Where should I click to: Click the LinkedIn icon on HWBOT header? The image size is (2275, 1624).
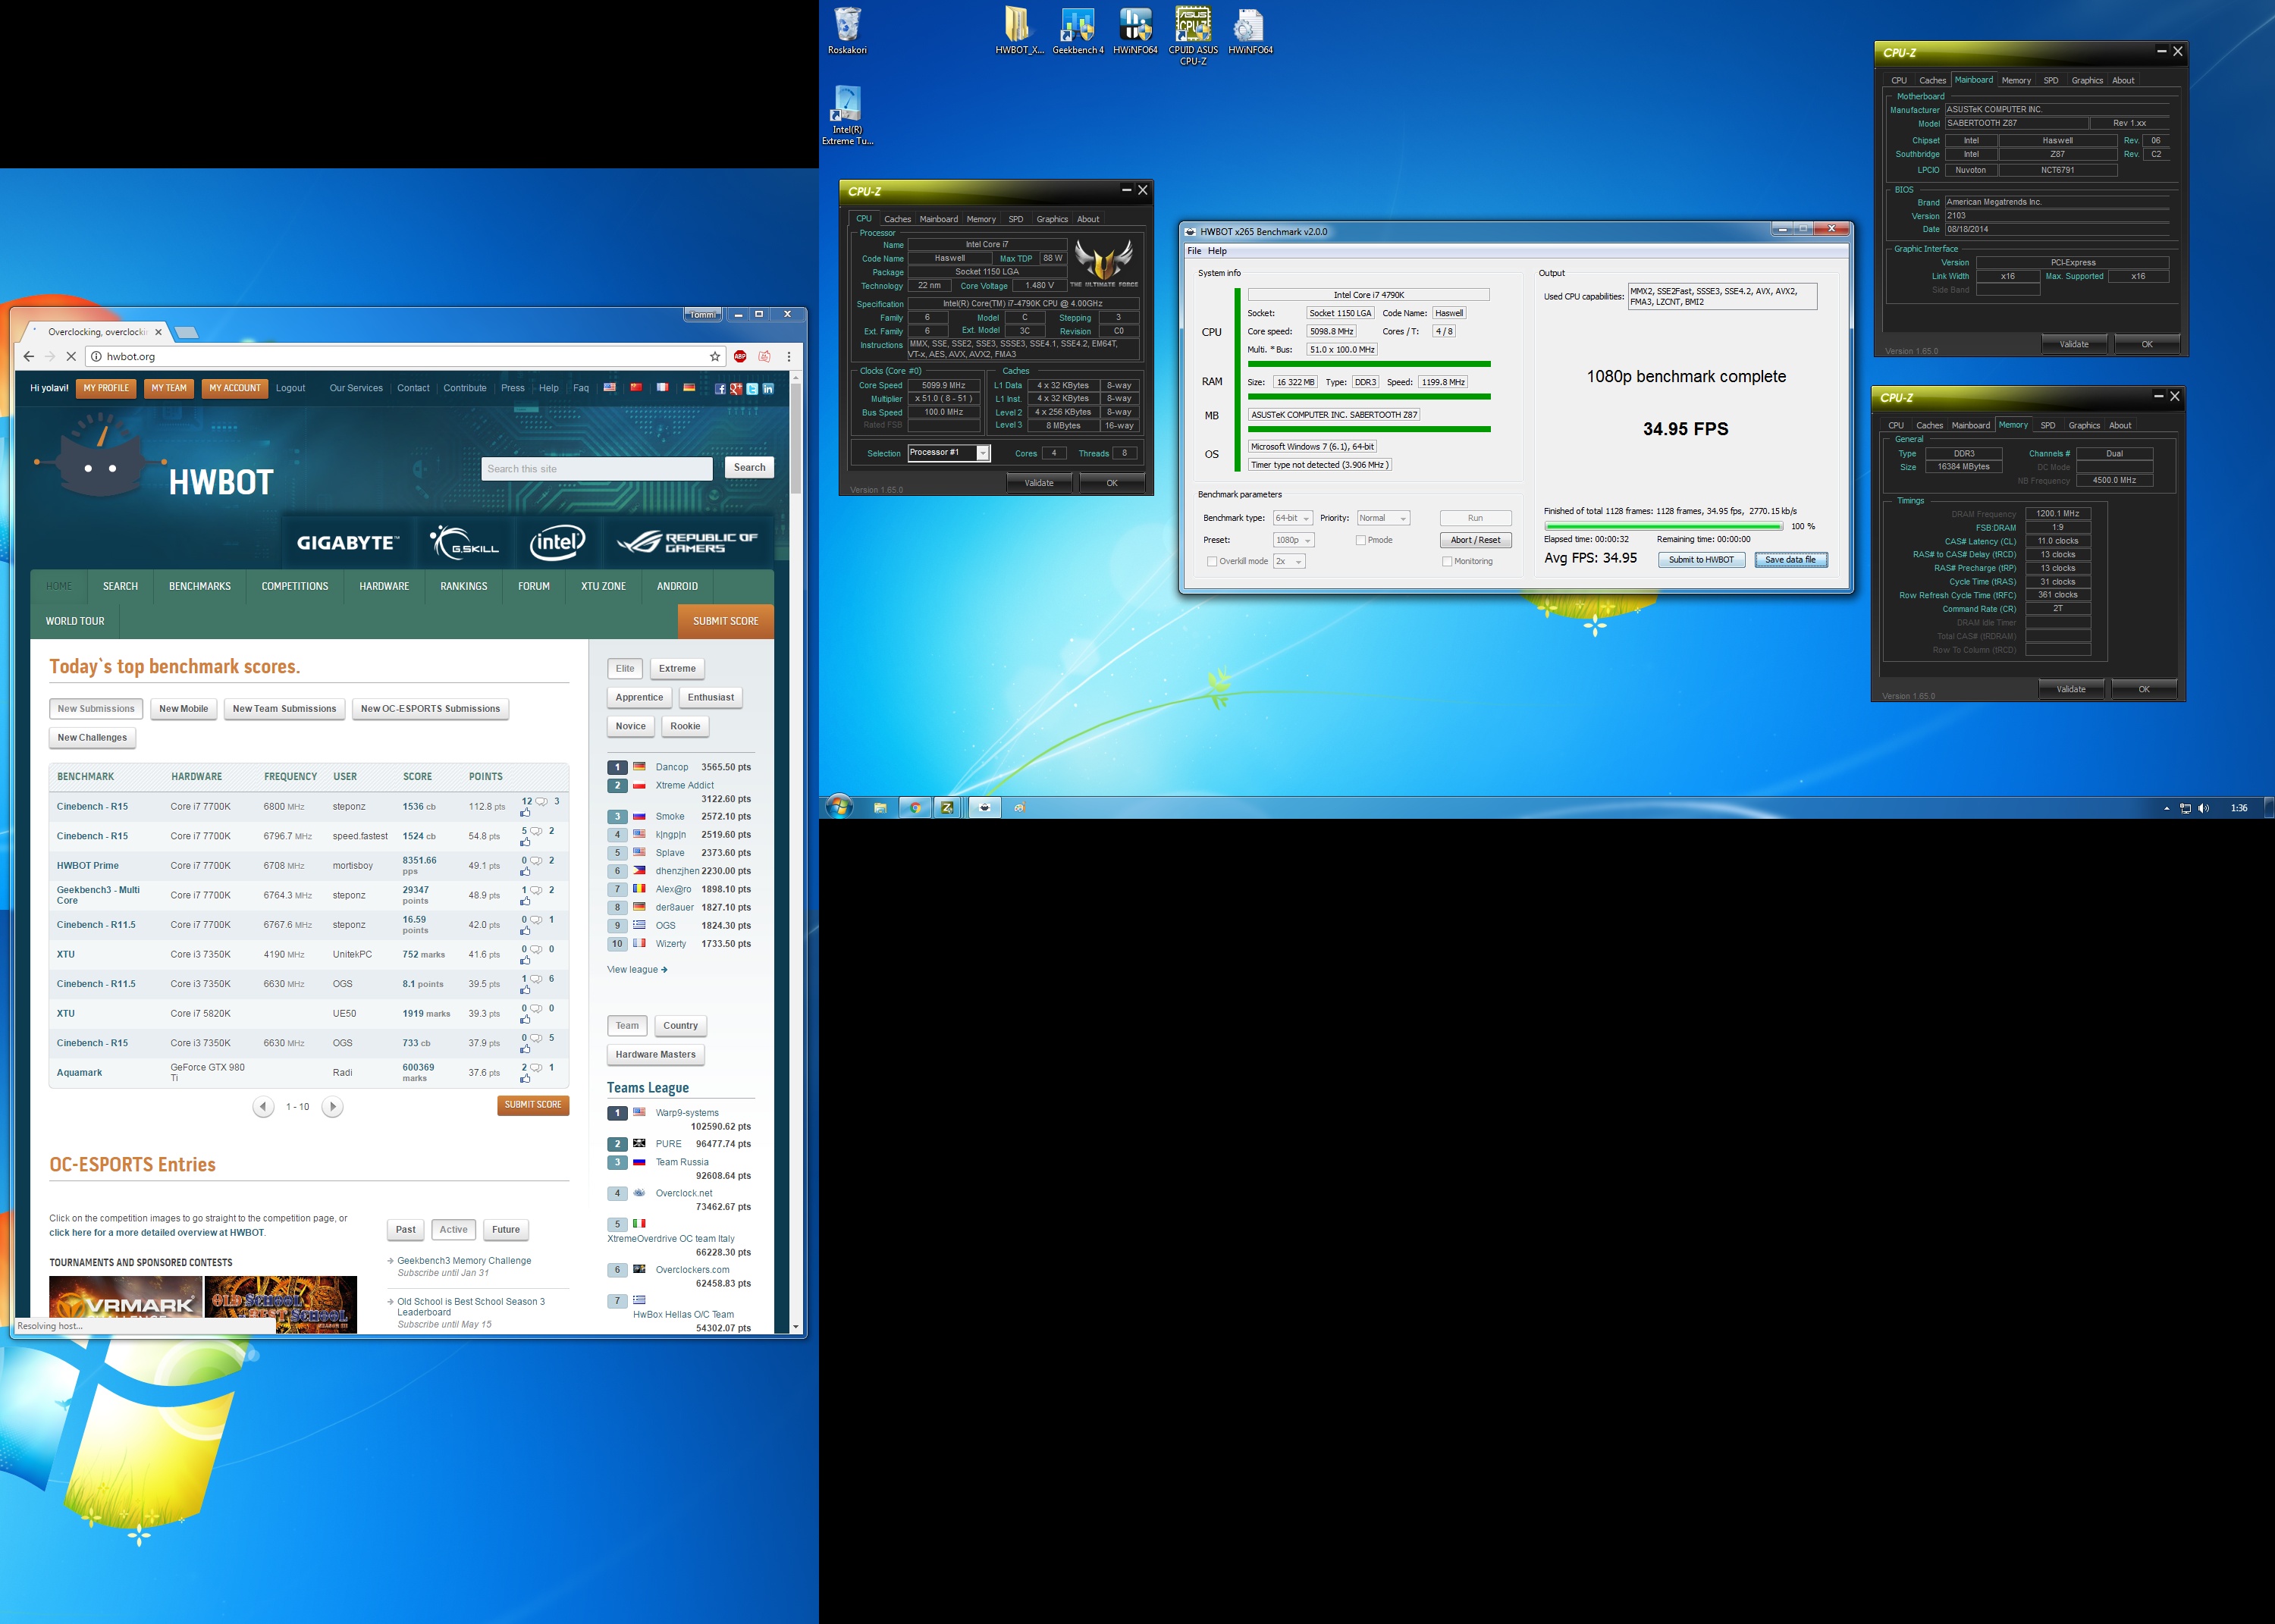click(x=768, y=389)
